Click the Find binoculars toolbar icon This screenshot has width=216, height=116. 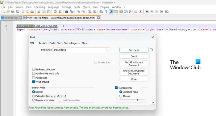click(67, 12)
